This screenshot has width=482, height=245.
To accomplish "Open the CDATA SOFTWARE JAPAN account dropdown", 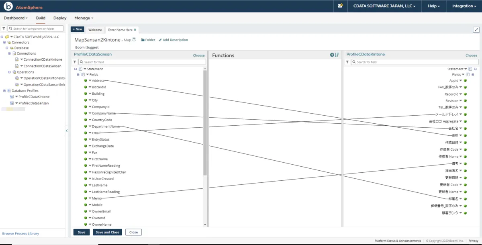I will [x=384, y=6].
